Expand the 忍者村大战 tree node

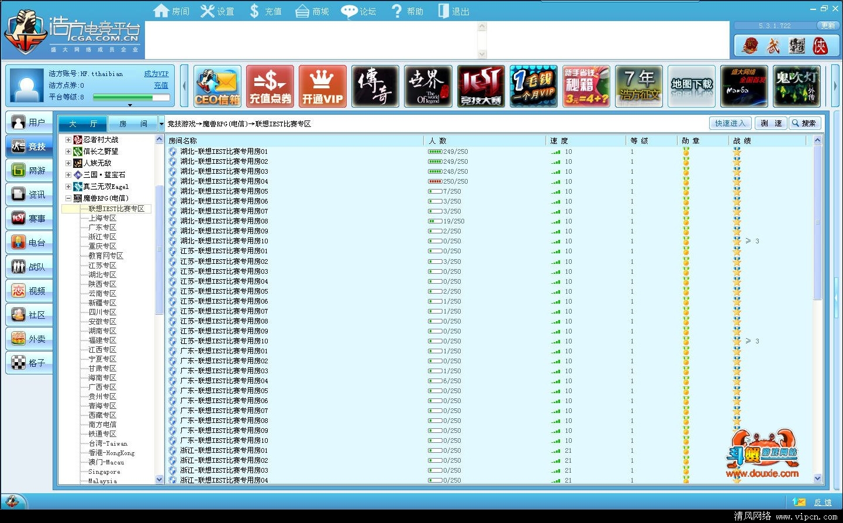(68, 140)
